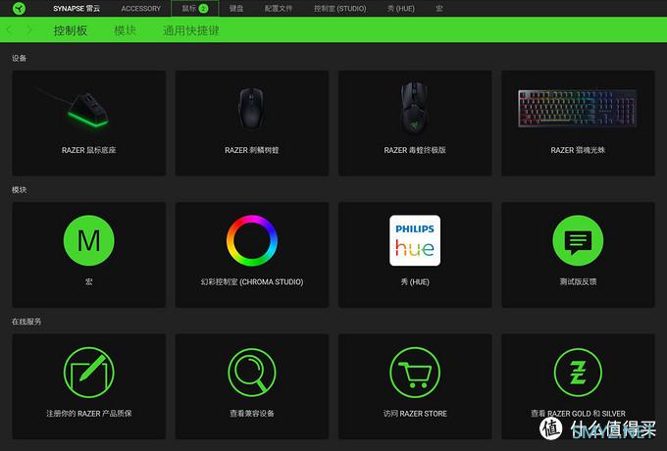
Task: Open 查看兼容设备 link
Action: [x=252, y=413]
